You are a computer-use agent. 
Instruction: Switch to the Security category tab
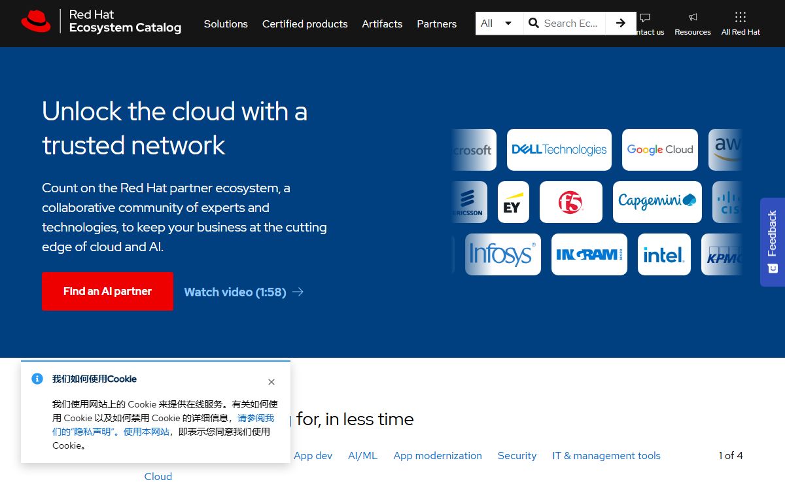pyautogui.click(x=517, y=455)
